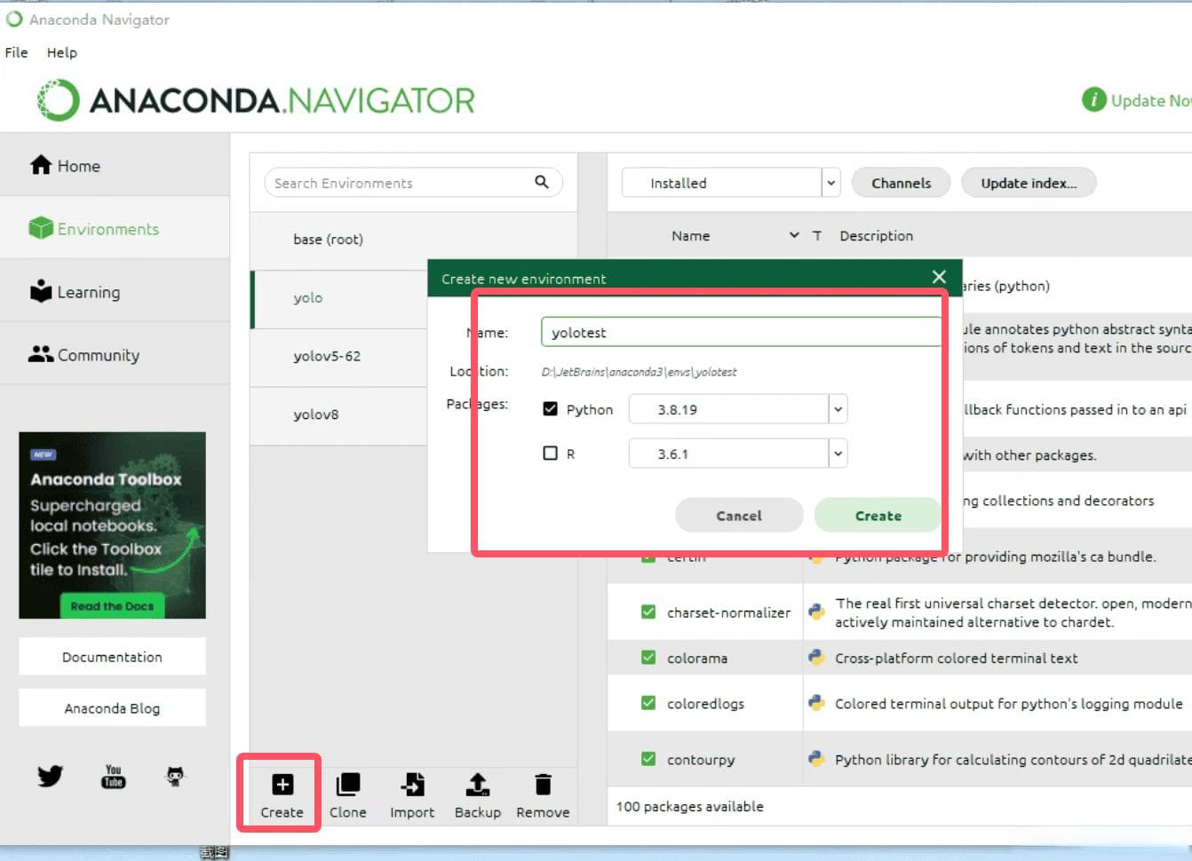Click the Search Environments field
Viewport: 1192px width, 861px height.
point(413,183)
